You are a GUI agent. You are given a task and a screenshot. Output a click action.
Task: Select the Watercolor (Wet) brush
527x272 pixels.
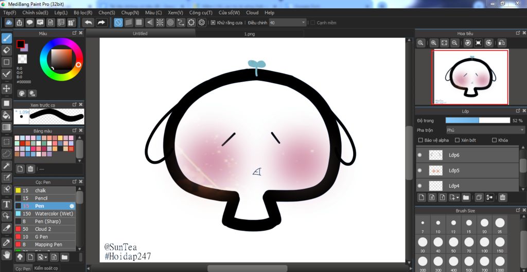(x=45, y=213)
